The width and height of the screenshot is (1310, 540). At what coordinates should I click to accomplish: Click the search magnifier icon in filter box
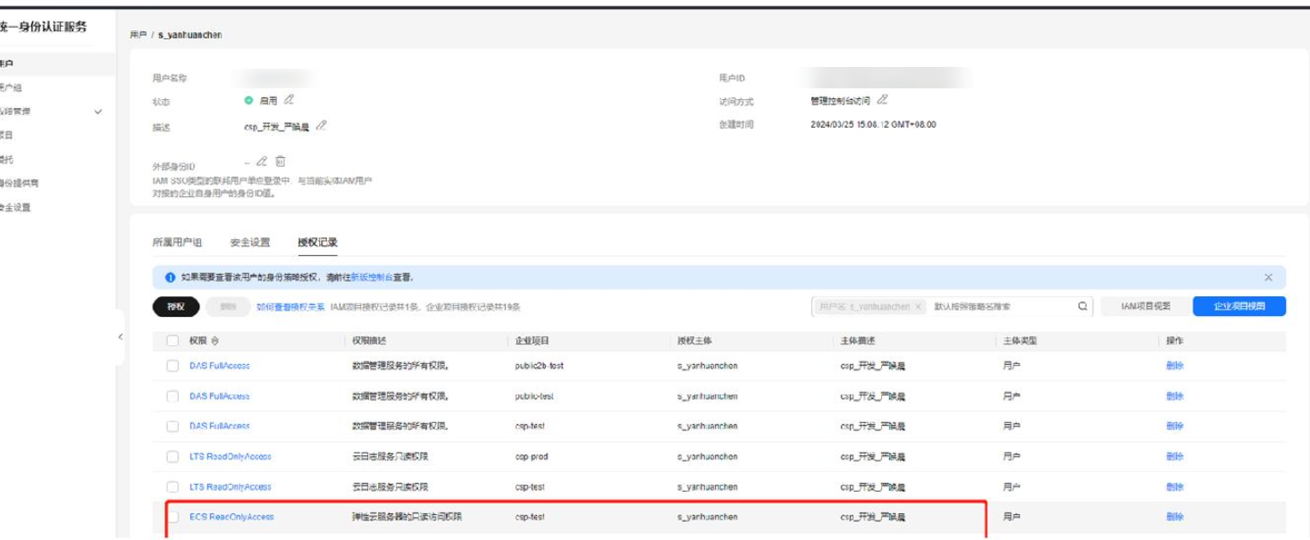coord(1082,306)
